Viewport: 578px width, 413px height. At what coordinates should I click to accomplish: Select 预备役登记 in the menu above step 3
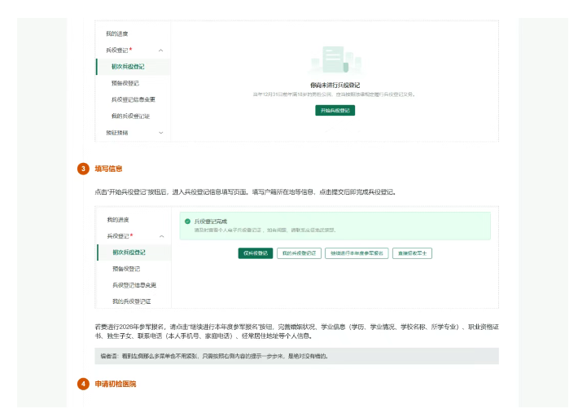[x=125, y=82]
